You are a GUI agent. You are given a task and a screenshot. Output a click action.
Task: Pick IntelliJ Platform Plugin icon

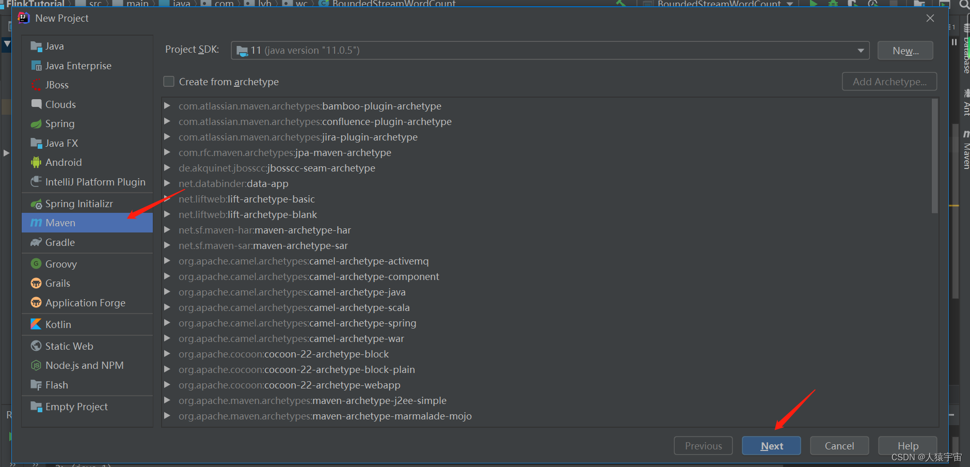pyautogui.click(x=36, y=182)
